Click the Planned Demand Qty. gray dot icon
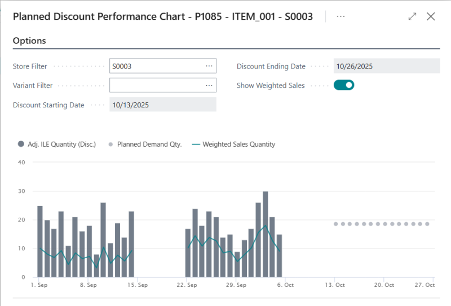 point(111,144)
